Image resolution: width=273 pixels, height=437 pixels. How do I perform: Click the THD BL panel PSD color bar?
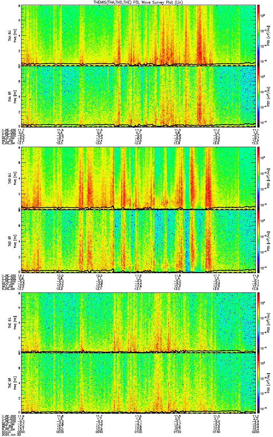tap(258, 178)
